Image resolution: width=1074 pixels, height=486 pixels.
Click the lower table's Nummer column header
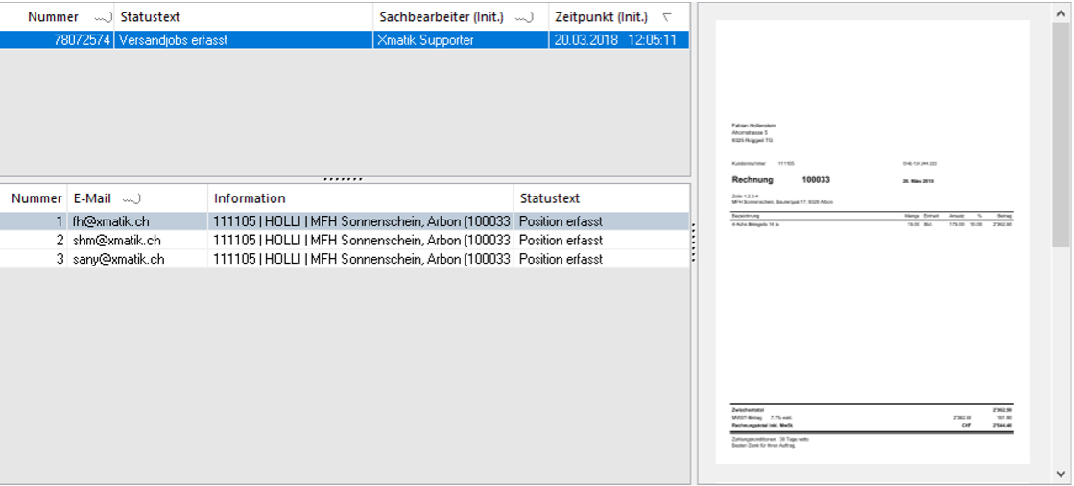tap(36, 198)
